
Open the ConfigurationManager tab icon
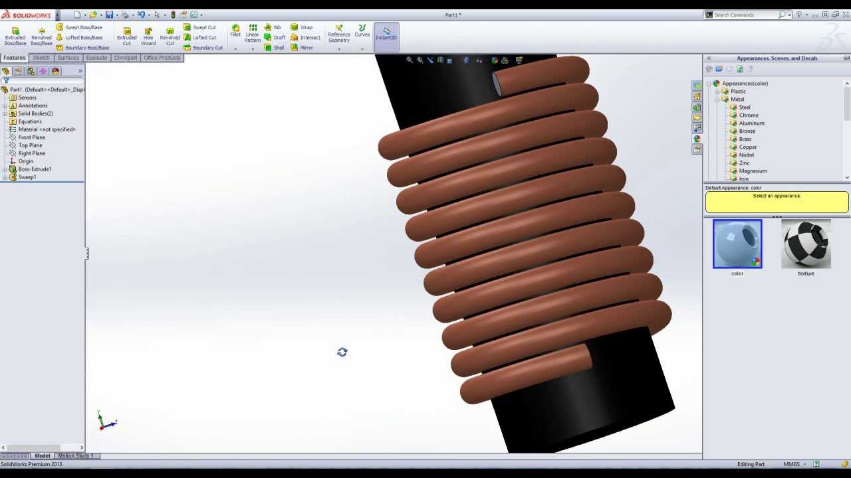pyautogui.click(x=31, y=71)
